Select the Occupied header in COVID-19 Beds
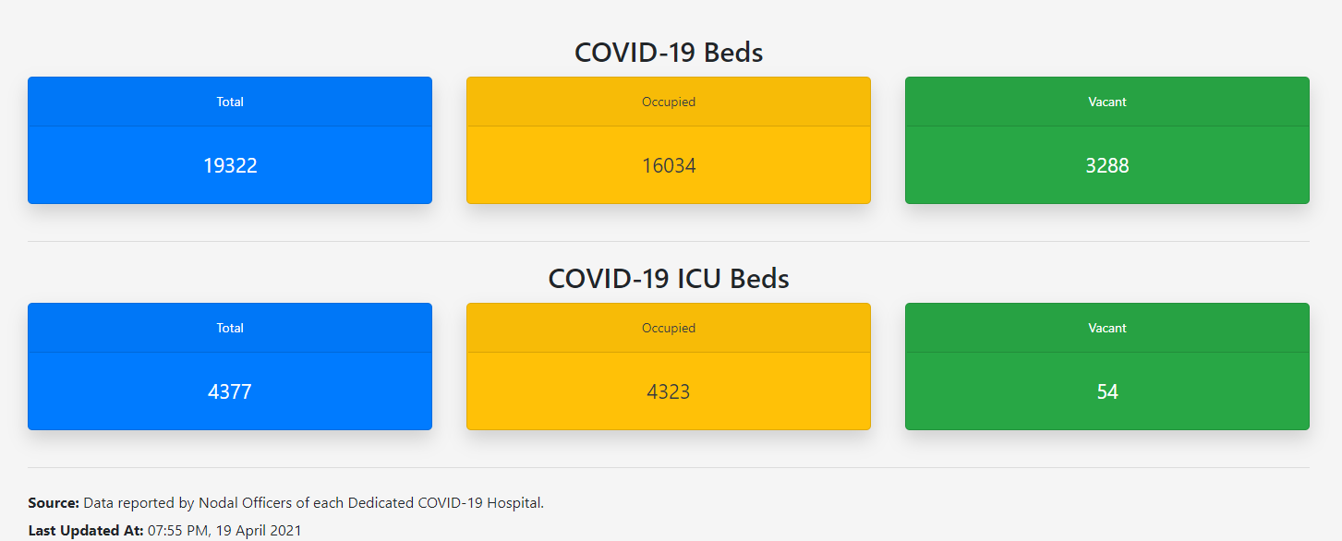This screenshot has width=1342, height=541. pyautogui.click(x=669, y=102)
